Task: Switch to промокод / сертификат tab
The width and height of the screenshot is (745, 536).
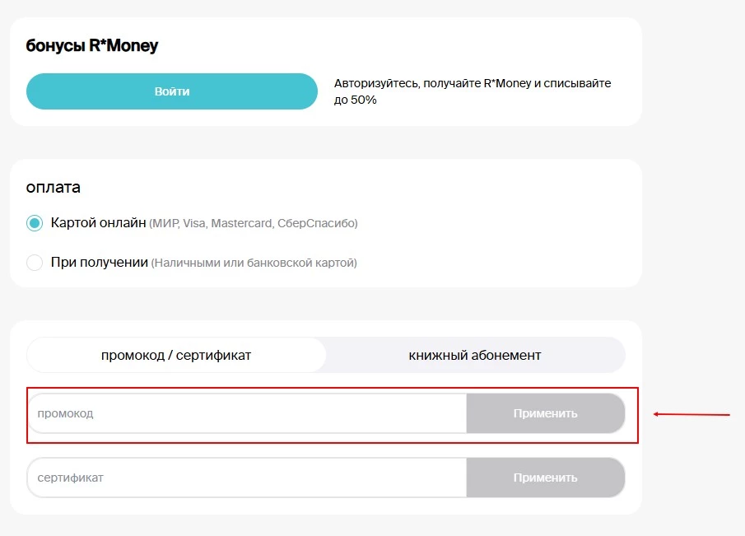Action: coord(176,356)
